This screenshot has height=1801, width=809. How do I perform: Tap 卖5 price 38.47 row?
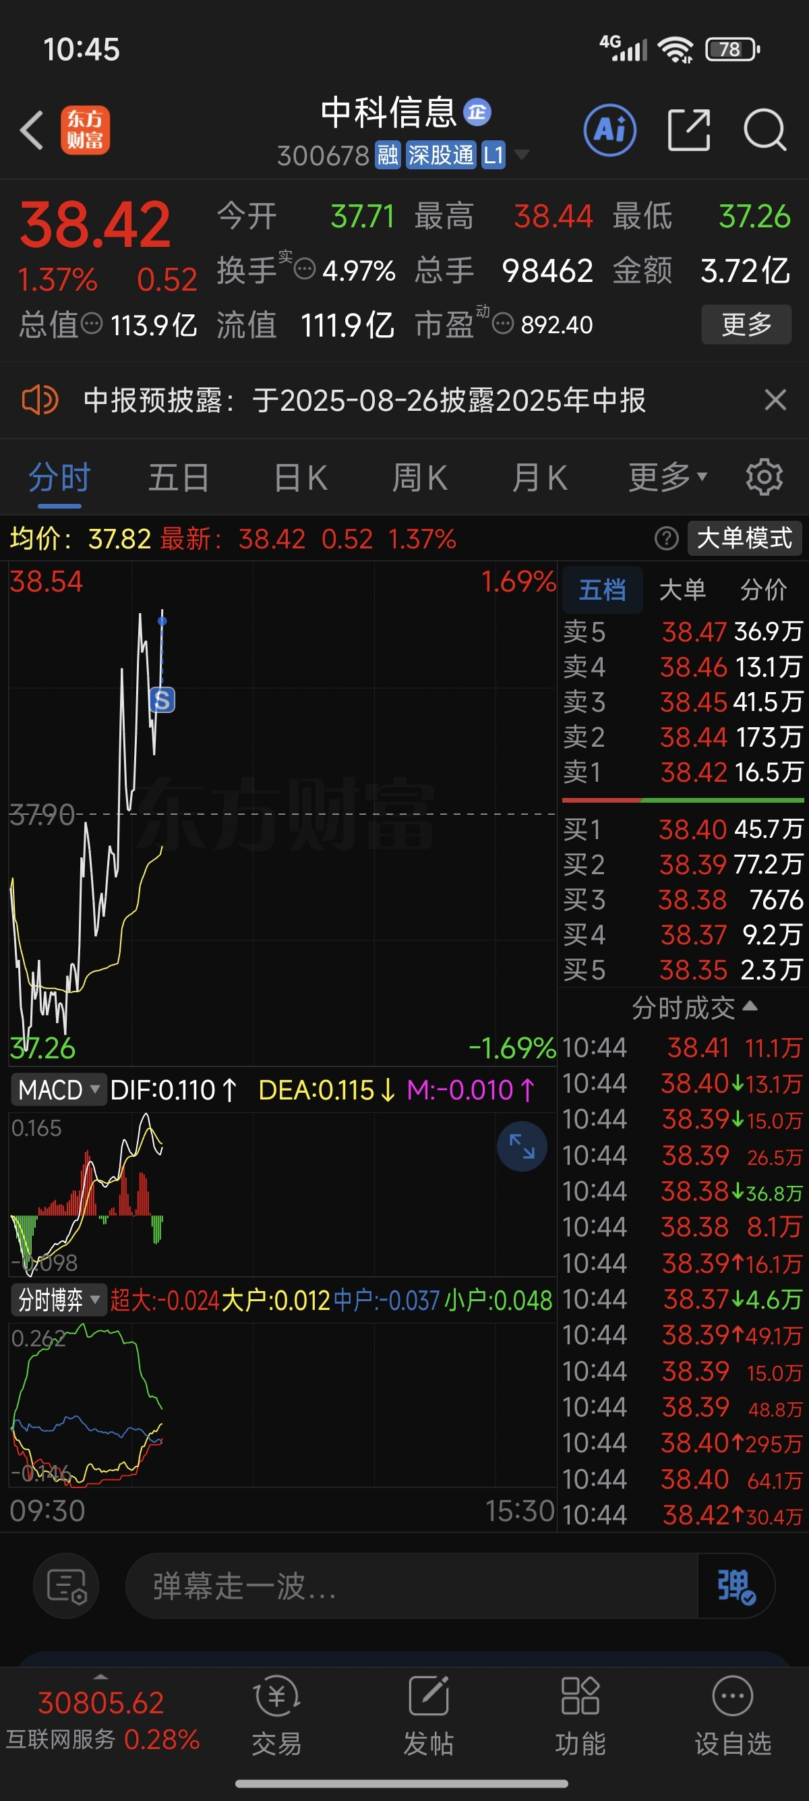[x=682, y=632]
